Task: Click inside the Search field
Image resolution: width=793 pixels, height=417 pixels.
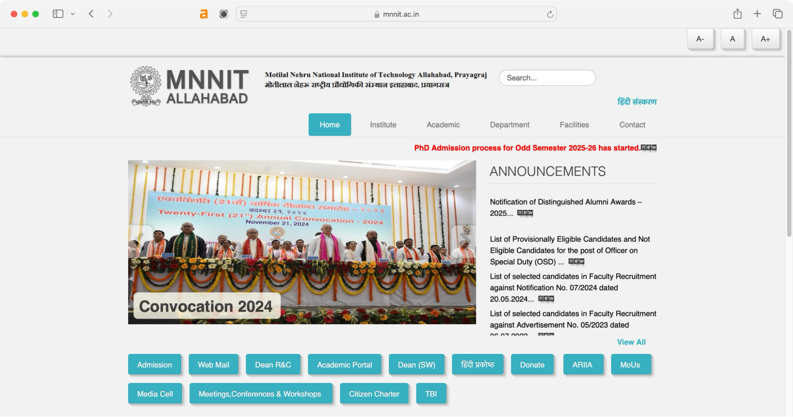Action: click(547, 78)
